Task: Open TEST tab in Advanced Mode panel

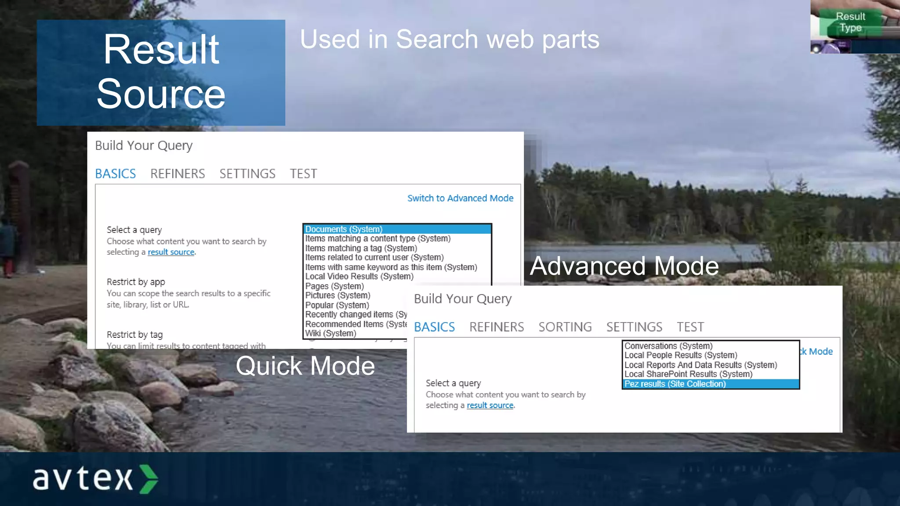Action: pos(690,327)
